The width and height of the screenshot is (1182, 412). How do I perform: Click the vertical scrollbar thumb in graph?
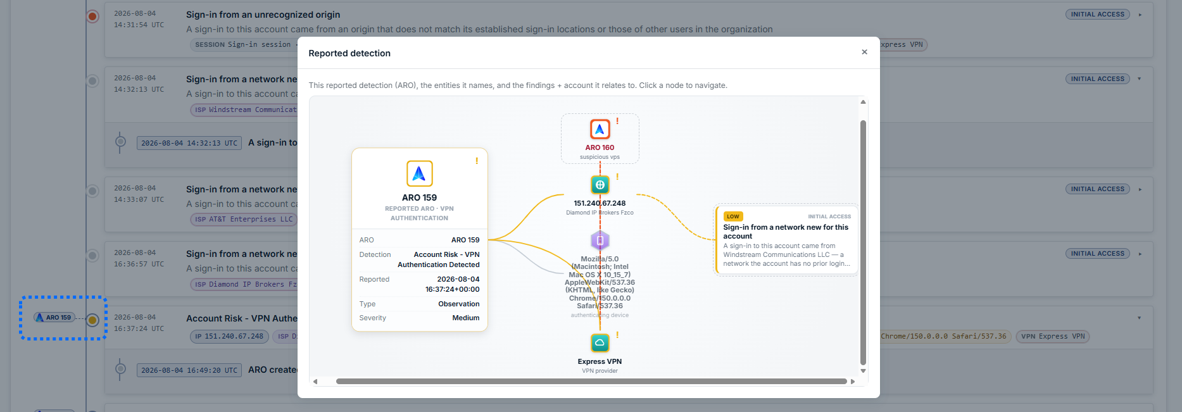863,242
